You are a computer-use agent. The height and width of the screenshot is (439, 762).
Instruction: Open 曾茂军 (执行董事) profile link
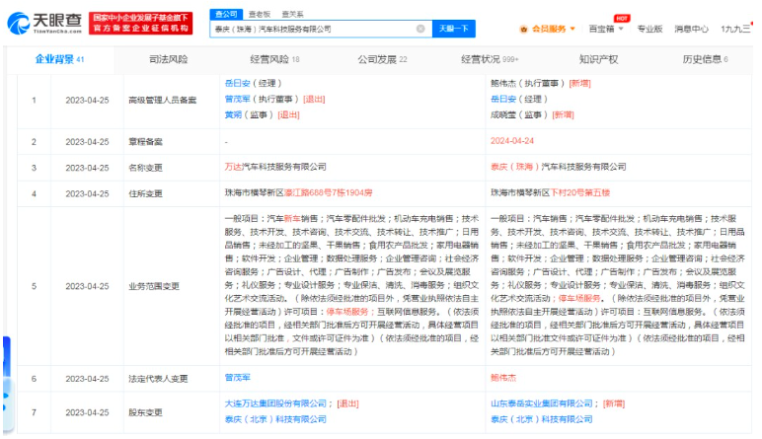pyautogui.click(x=237, y=99)
